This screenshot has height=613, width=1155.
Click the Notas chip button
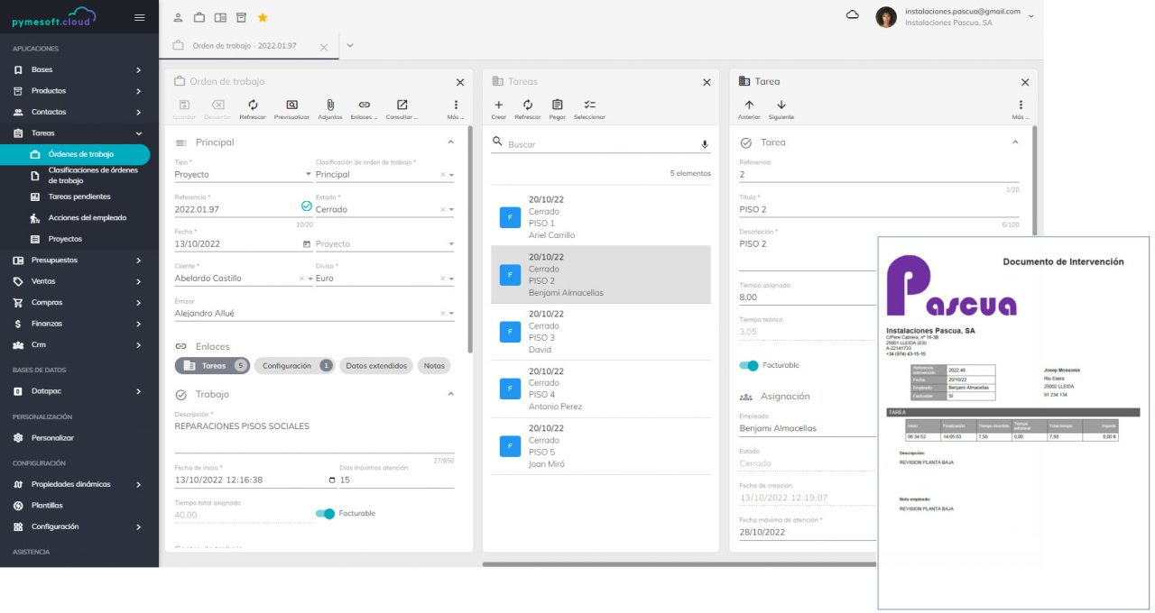434,366
